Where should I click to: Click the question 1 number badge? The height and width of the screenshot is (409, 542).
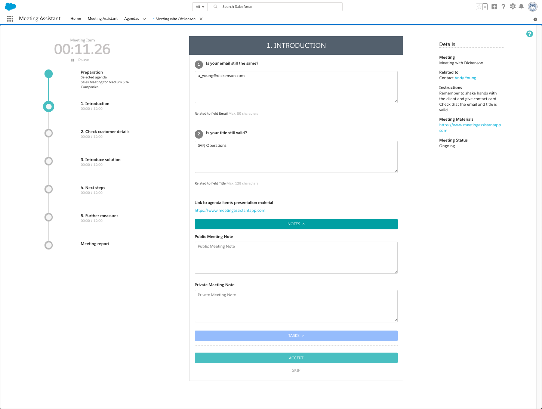199,64
